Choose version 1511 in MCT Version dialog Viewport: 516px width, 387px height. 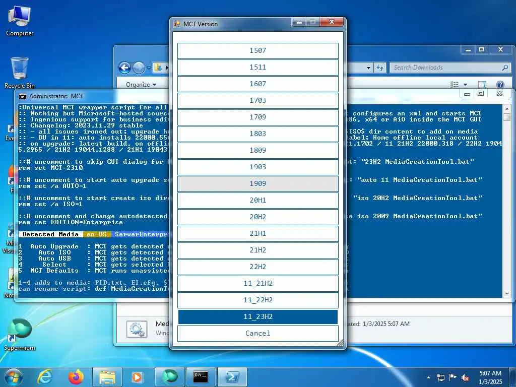click(257, 67)
